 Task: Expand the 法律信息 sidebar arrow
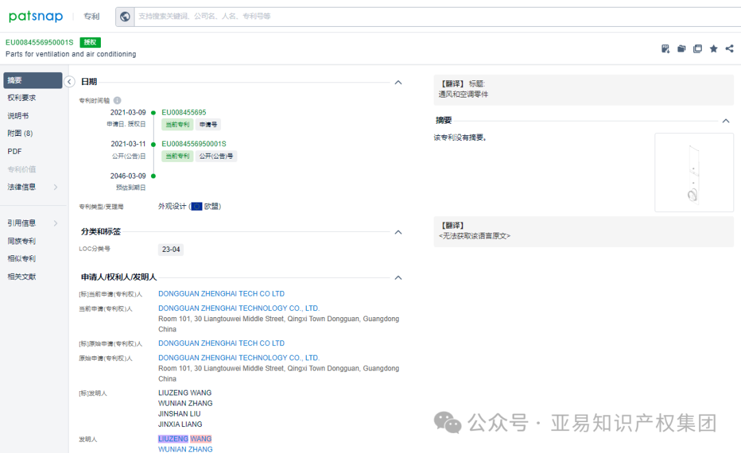pyautogui.click(x=56, y=187)
